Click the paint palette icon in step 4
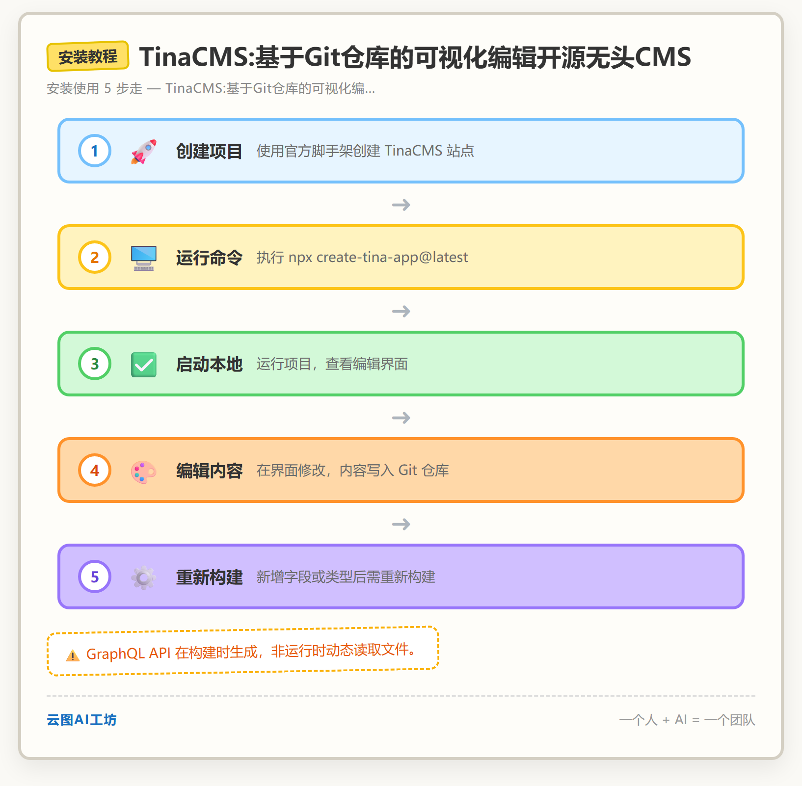The height and width of the screenshot is (786, 802). 144,472
